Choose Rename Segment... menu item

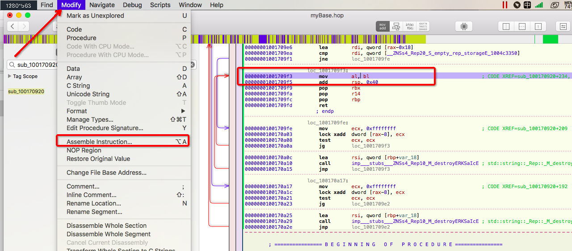coord(124,212)
